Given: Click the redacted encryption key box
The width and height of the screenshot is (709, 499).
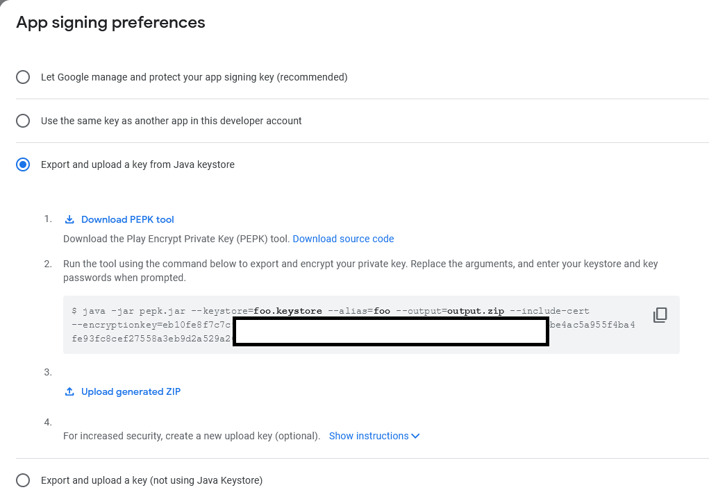Looking at the screenshot, I should point(391,332).
